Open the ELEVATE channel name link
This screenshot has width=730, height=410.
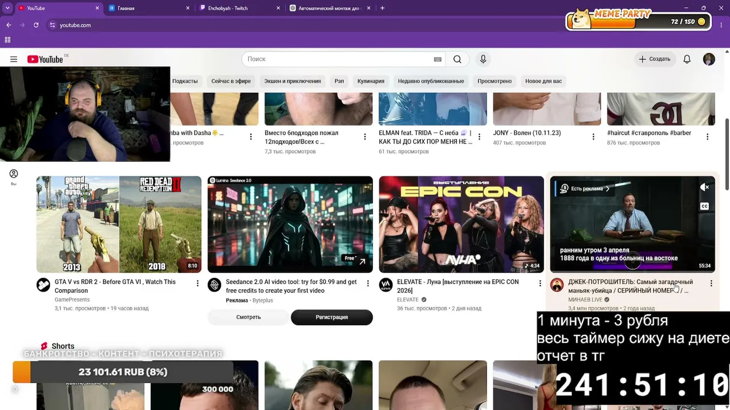click(x=408, y=300)
